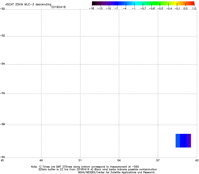Click the 48 longitude axis label
The height and width of the screenshot is (174, 199).
pyautogui.click(x=41, y=160)
